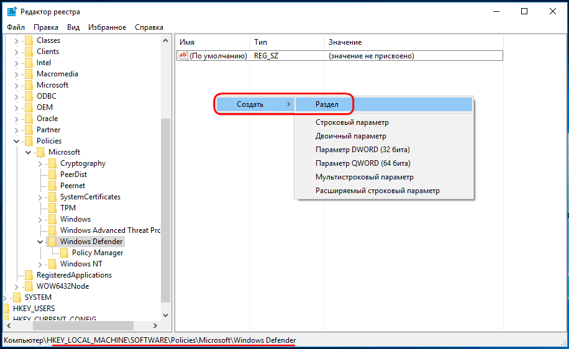Expand the Windows NT key

[x=40, y=265]
